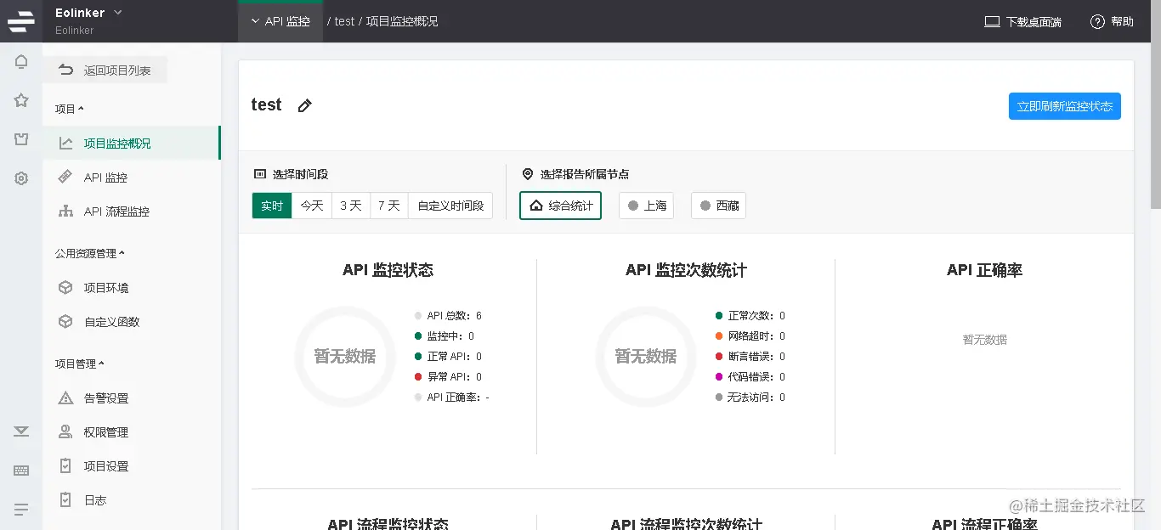Open API 监控 in sidebar

coord(132,177)
